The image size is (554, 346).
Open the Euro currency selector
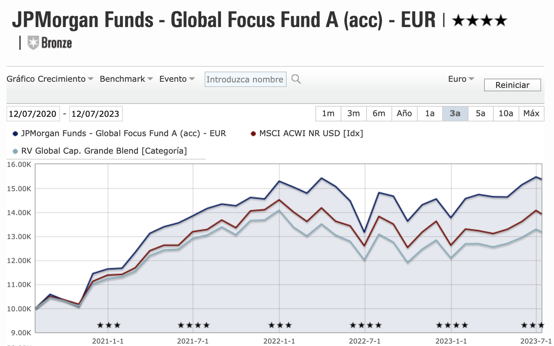coord(461,79)
